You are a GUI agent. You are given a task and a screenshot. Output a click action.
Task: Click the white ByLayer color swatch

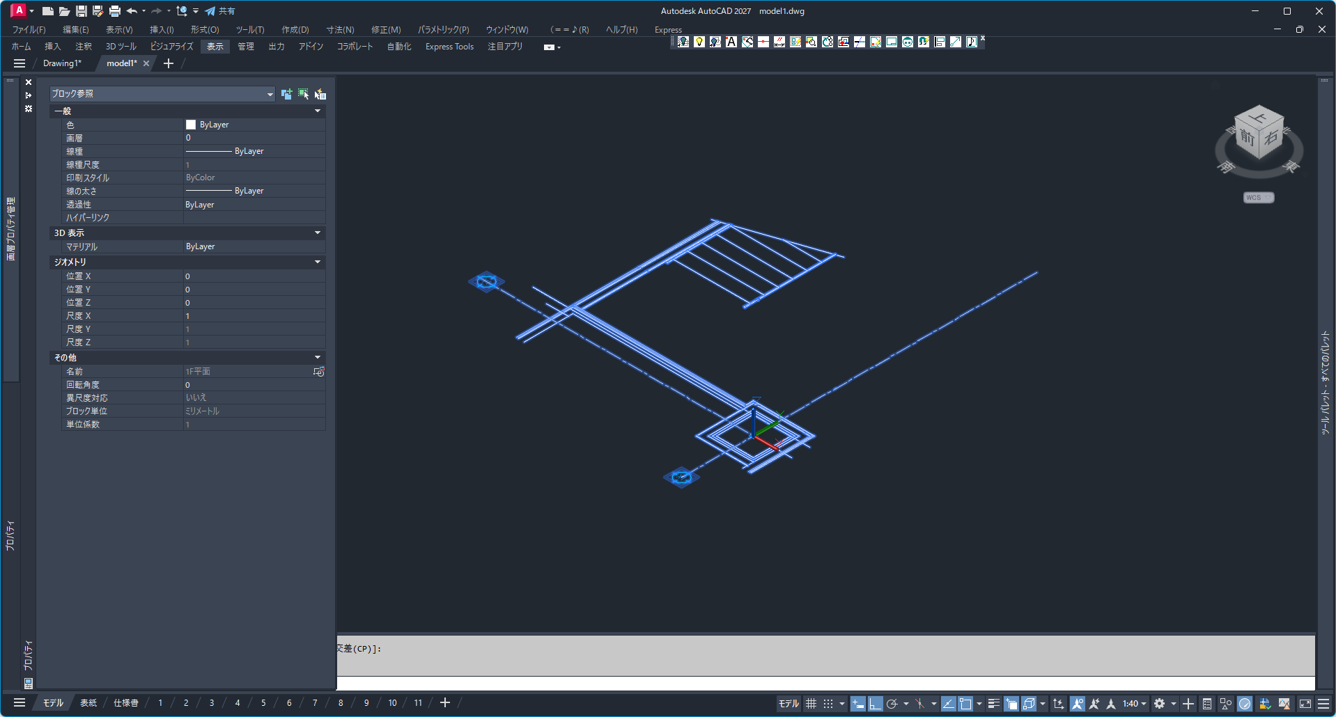tap(191, 125)
